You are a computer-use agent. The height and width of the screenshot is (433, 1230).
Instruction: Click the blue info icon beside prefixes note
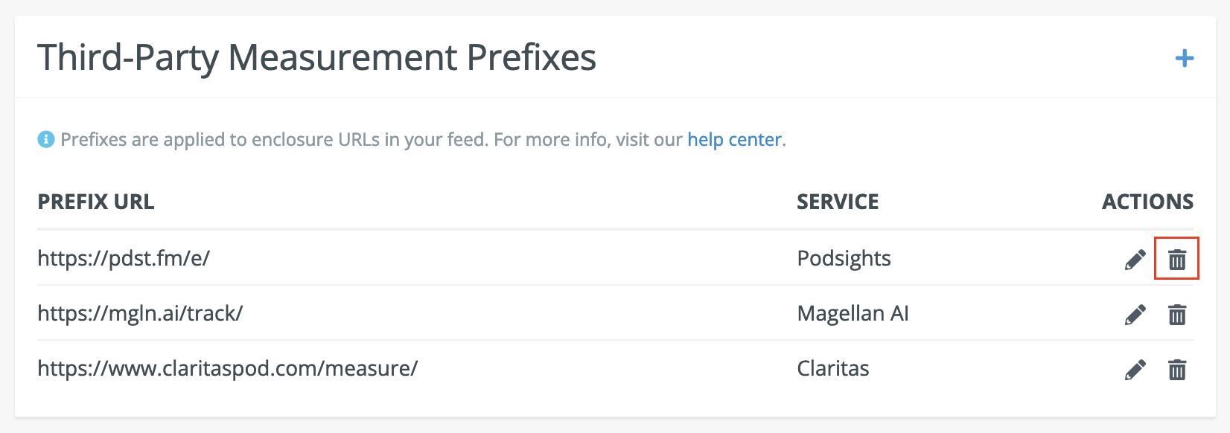(46, 139)
